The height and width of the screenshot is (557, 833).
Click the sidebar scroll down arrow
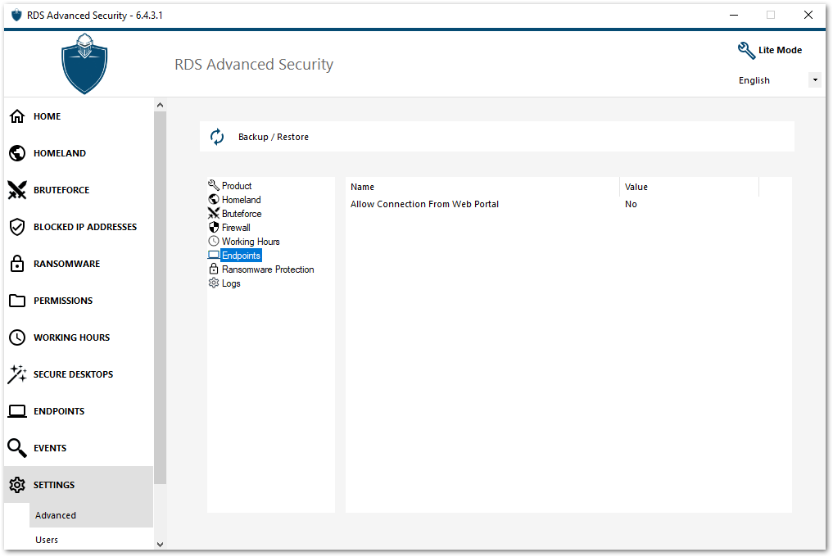click(160, 544)
